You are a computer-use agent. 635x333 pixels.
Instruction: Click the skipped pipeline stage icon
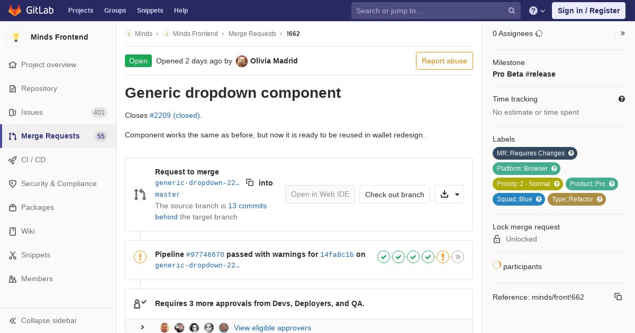coord(458,257)
